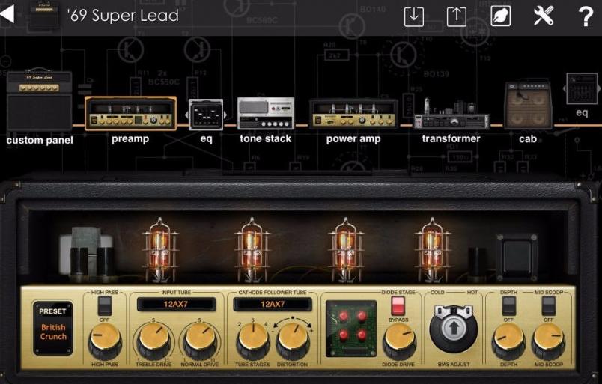
Task: Click the Tube Stages knob
Action: pos(252,341)
